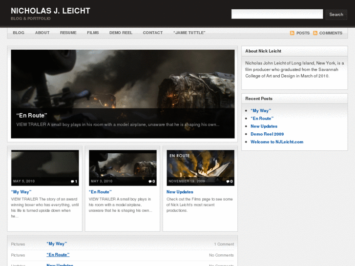
Task: Click the comment bubble icon on May 5, 2010 thumbnail
Action: pos(72,182)
